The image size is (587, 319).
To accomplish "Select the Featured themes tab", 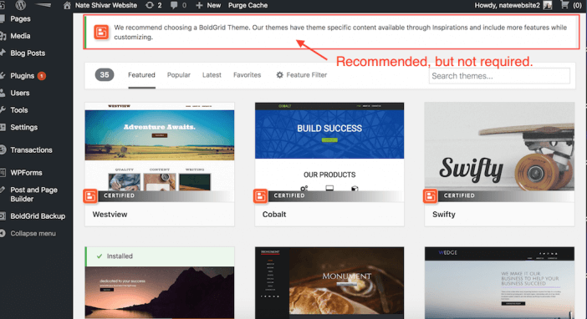I will 141,75.
